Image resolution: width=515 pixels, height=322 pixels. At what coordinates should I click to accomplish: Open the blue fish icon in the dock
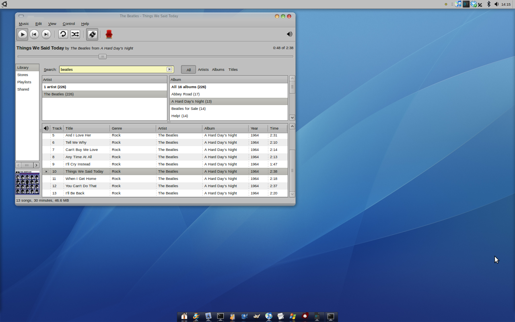[x=244, y=316]
